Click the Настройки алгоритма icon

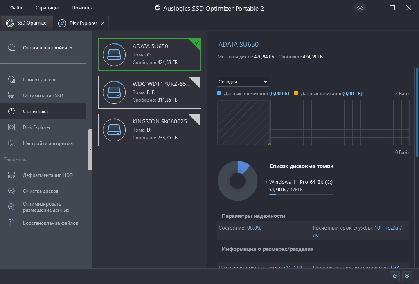click(x=11, y=143)
